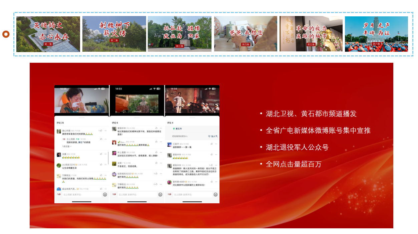This screenshot has width=418, height=234.
Task: Open 江昱平's profile avatar
Action: [x=169, y=145]
